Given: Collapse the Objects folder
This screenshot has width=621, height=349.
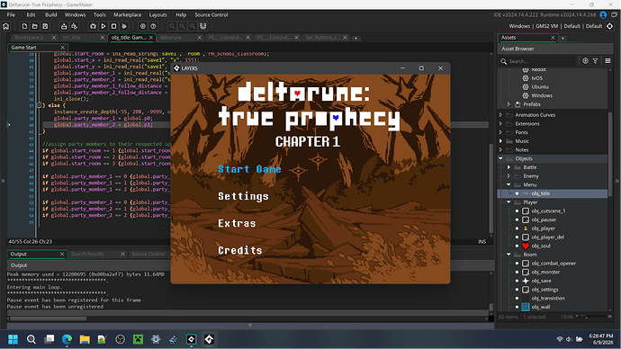Looking at the screenshot, I should coord(500,158).
